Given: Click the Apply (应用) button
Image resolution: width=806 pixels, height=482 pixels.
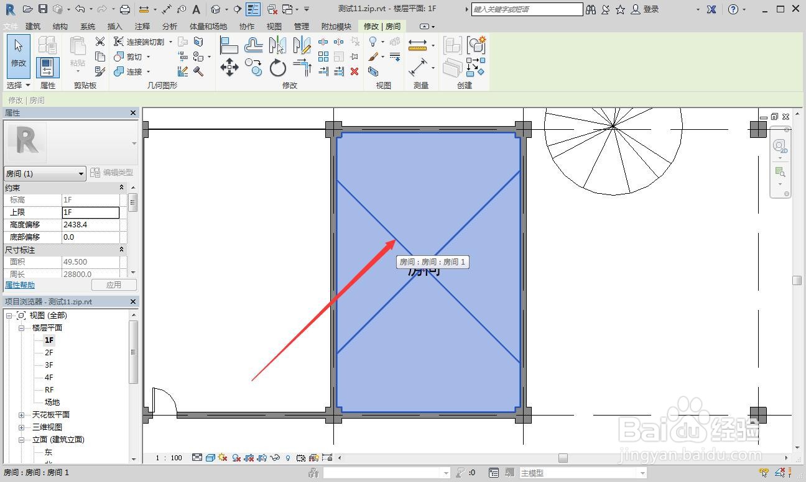Looking at the screenshot, I should click(x=114, y=285).
